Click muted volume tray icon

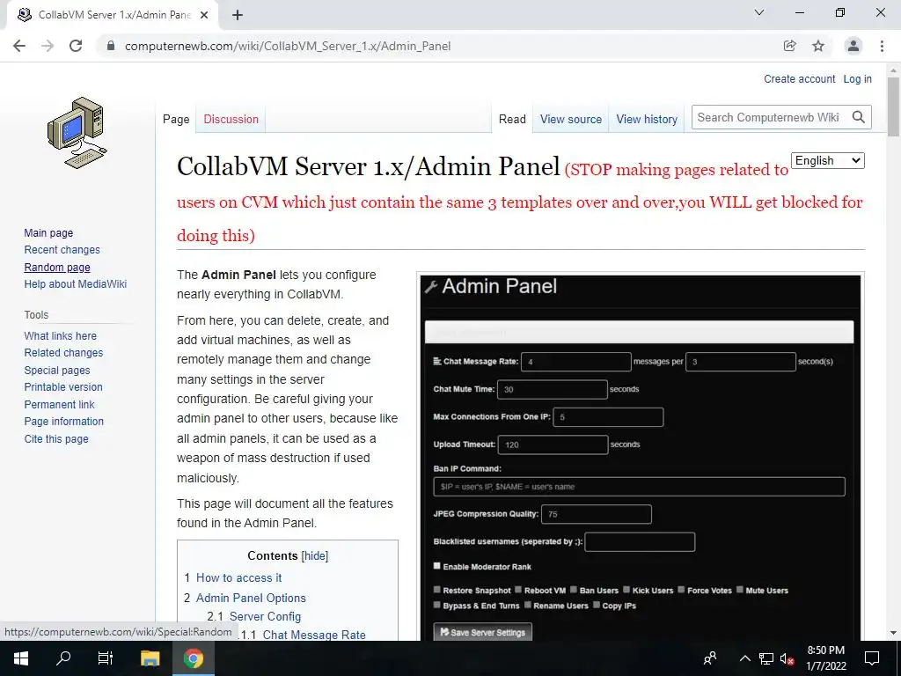(787, 658)
